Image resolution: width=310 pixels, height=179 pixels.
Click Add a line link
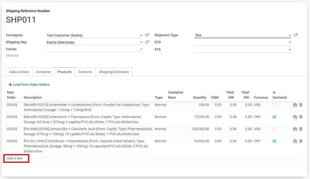coord(15,158)
